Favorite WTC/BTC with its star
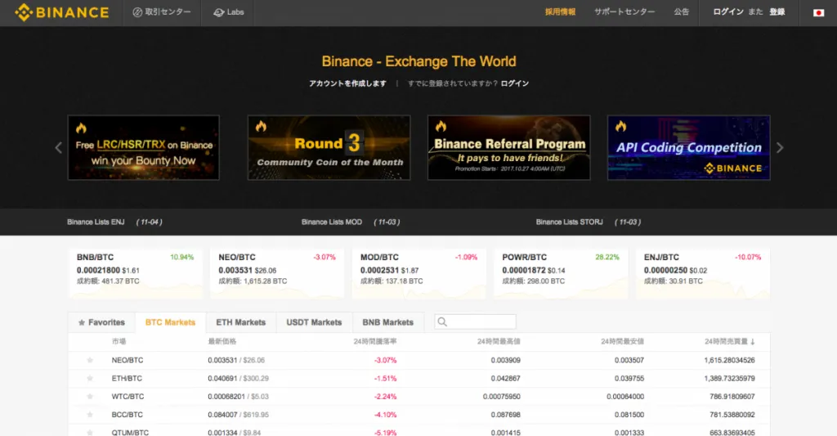The height and width of the screenshot is (436, 837). point(90,397)
